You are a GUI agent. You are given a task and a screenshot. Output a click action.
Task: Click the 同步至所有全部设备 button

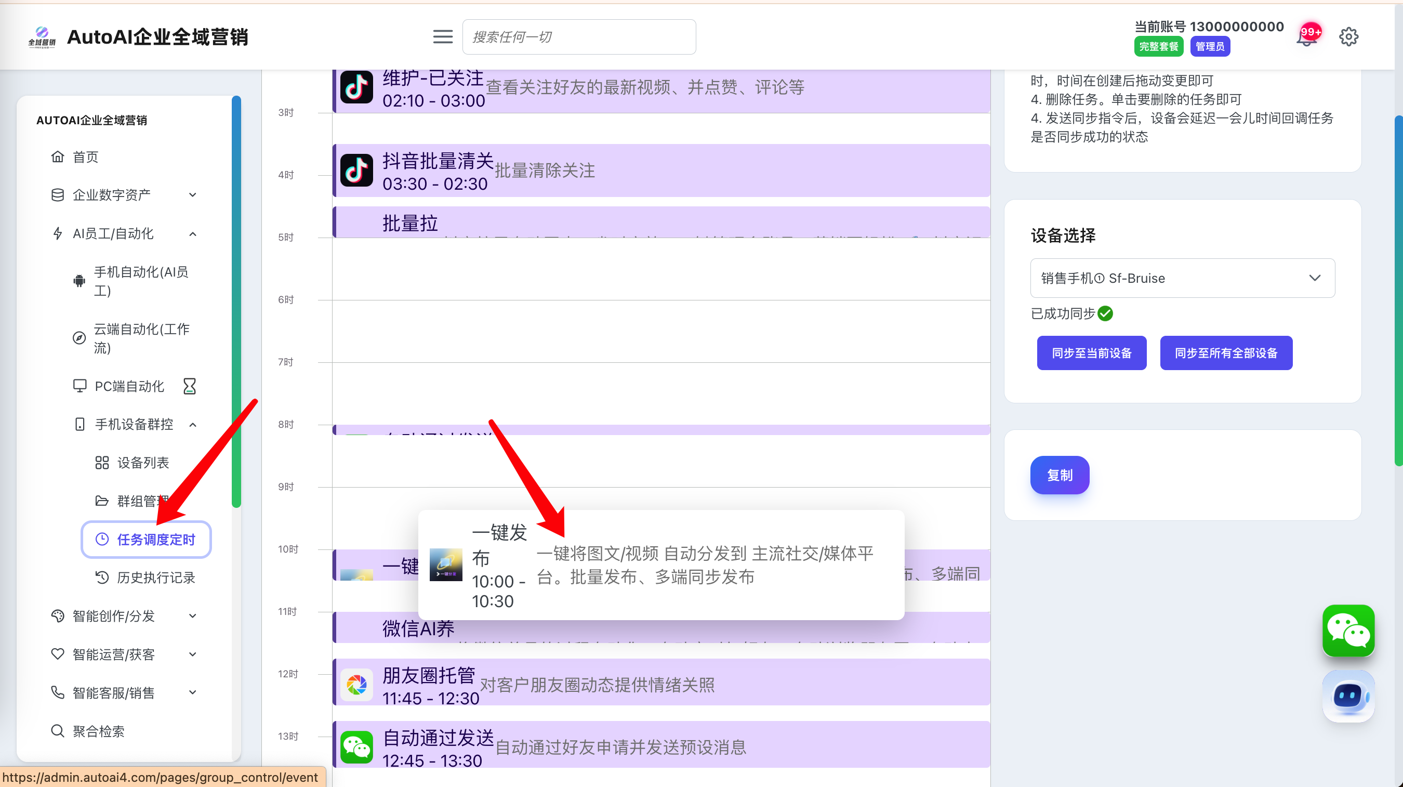[x=1225, y=353]
